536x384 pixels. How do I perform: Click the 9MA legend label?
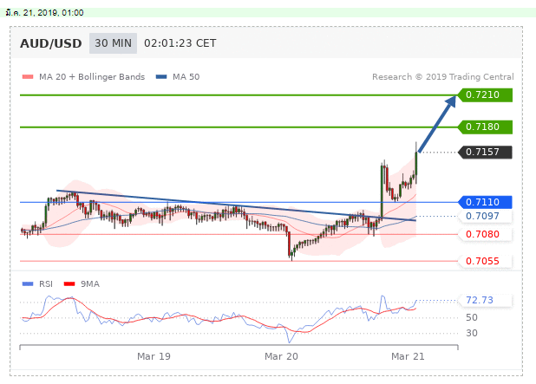coord(90,284)
